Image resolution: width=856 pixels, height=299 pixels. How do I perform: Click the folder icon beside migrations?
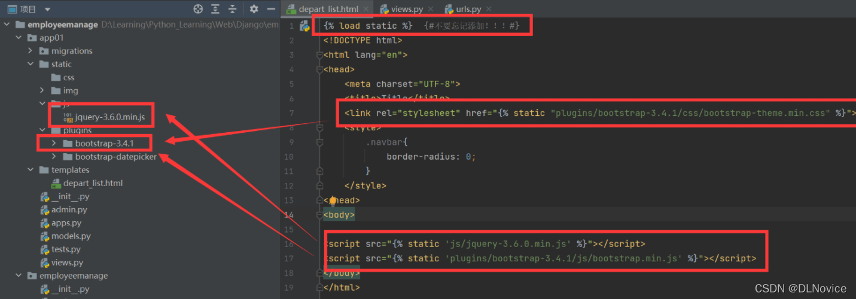click(44, 51)
